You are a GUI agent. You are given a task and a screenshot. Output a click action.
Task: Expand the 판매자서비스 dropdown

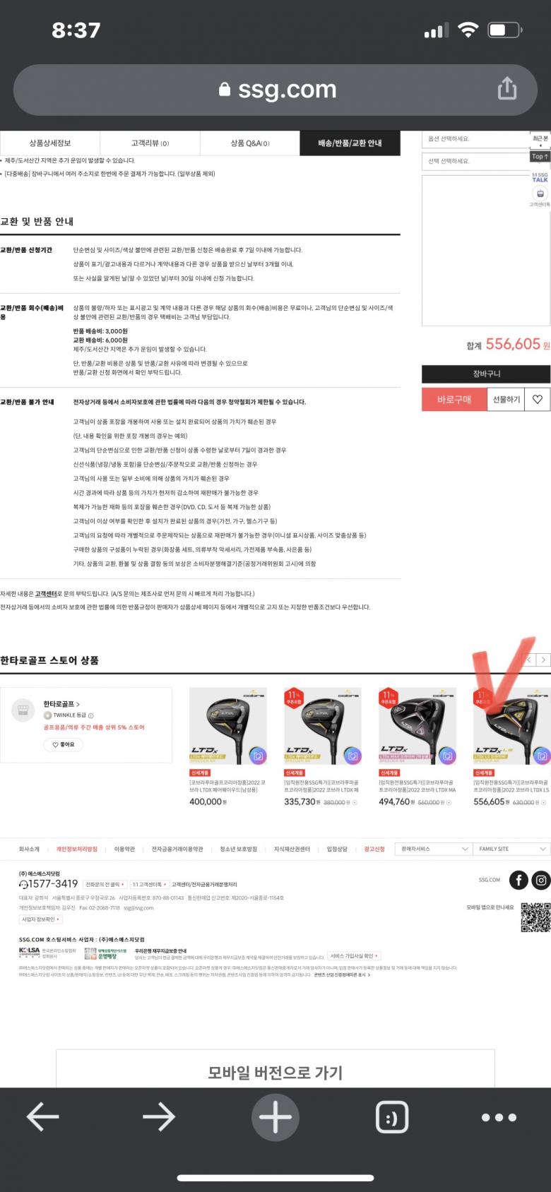point(434,849)
